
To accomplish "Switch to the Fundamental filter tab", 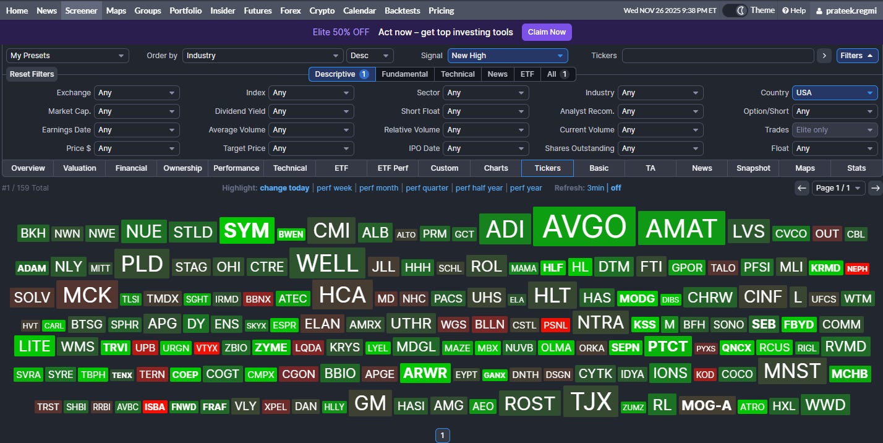I will click(404, 74).
